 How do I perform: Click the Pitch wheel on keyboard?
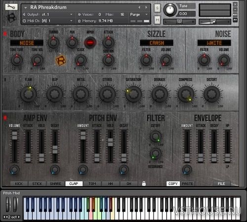click(x=8, y=205)
